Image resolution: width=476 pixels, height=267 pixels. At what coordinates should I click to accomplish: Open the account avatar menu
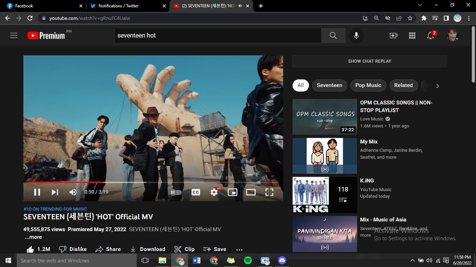[453, 36]
